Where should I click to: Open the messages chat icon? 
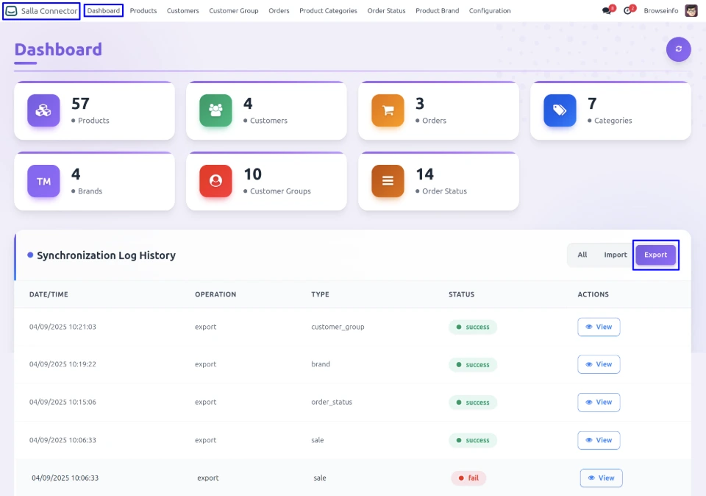pyautogui.click(x=607, y=11)
